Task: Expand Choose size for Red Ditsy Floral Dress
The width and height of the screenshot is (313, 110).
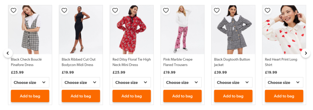Action: 132,82
